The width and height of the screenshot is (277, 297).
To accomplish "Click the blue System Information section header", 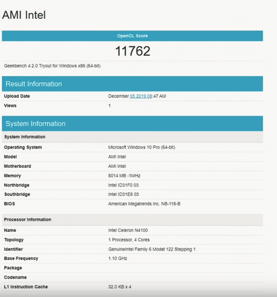I will click(x=132, y=123).
